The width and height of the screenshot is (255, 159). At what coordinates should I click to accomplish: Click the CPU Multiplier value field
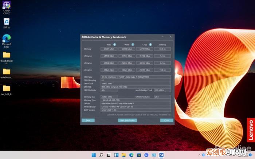tap(109, 90)
